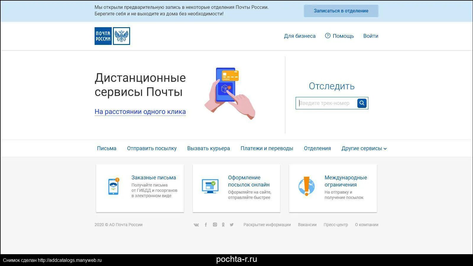Open the Заказные письма card title

pos(154,178)
